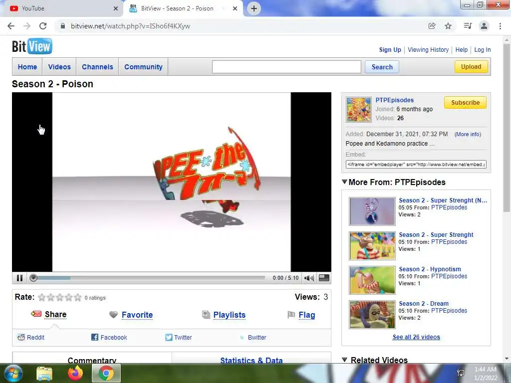Click the yellow Upload button
The width and height of the screenshot is (511, 383).
click(471, 66)
